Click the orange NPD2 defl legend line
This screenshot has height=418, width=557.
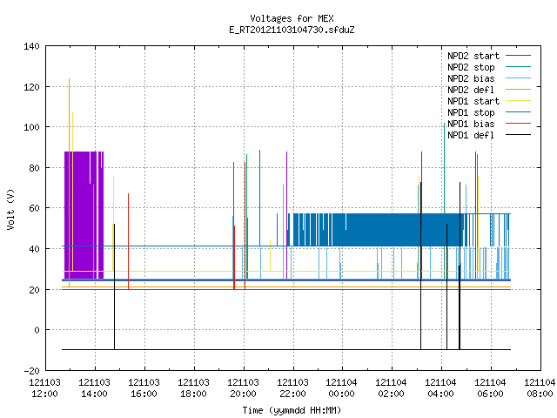518,89
